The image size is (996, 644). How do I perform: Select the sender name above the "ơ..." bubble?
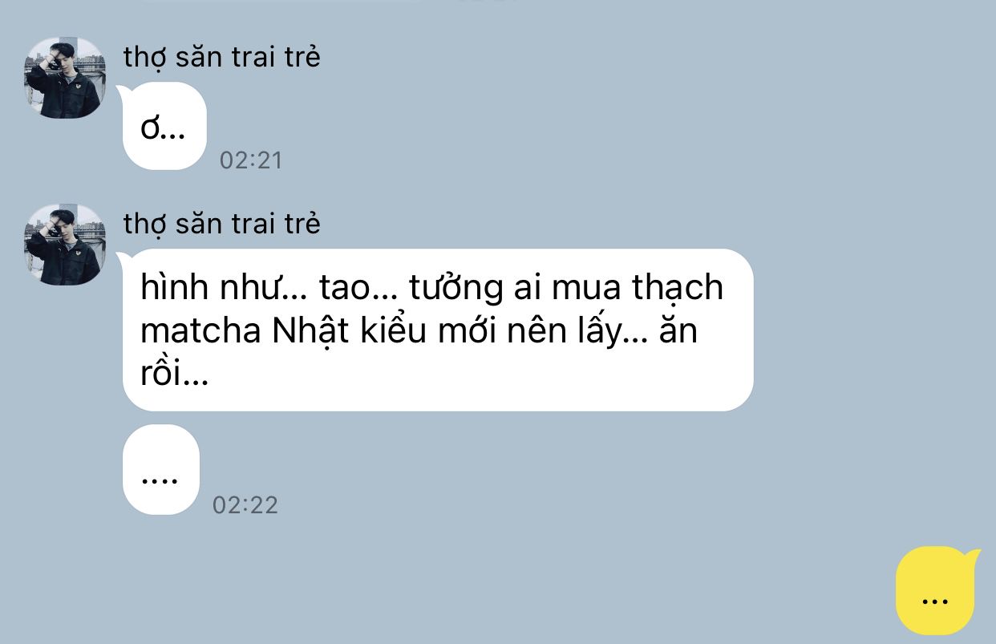[x=221, y=58]
